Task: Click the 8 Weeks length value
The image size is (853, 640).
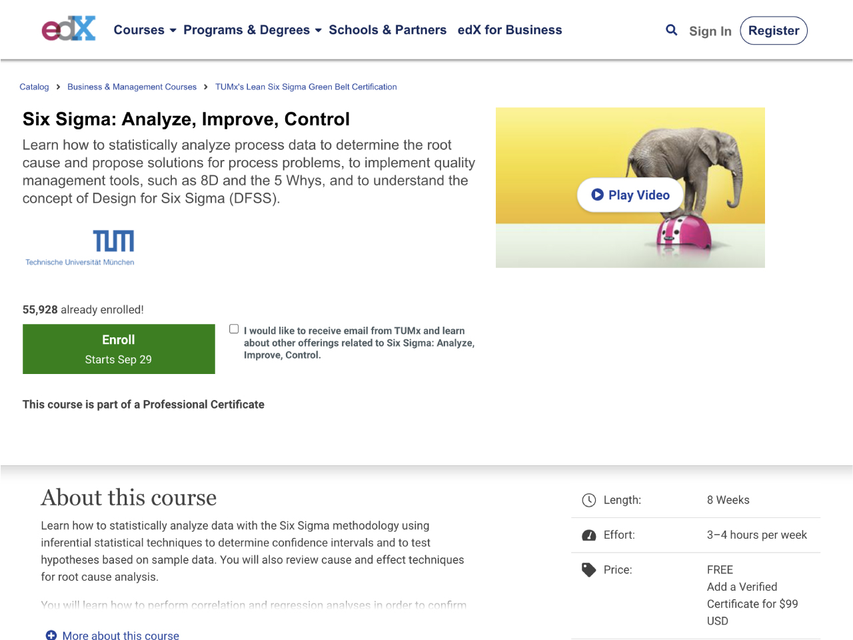Action: (x=728, y=500)
